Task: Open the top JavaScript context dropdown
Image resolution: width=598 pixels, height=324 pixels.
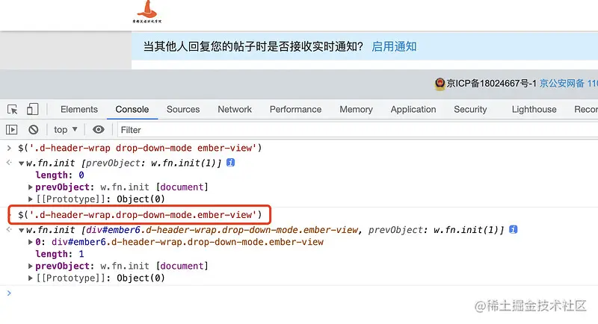Action: click(66, 130)
